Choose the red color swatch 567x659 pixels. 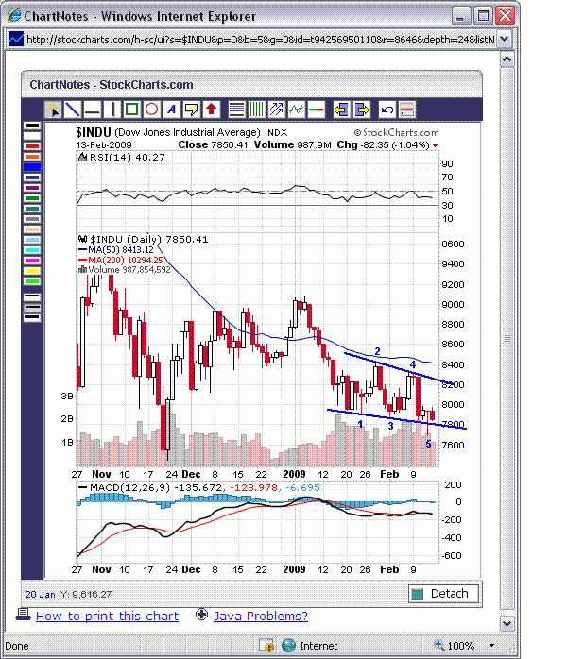tap(32, 146)
